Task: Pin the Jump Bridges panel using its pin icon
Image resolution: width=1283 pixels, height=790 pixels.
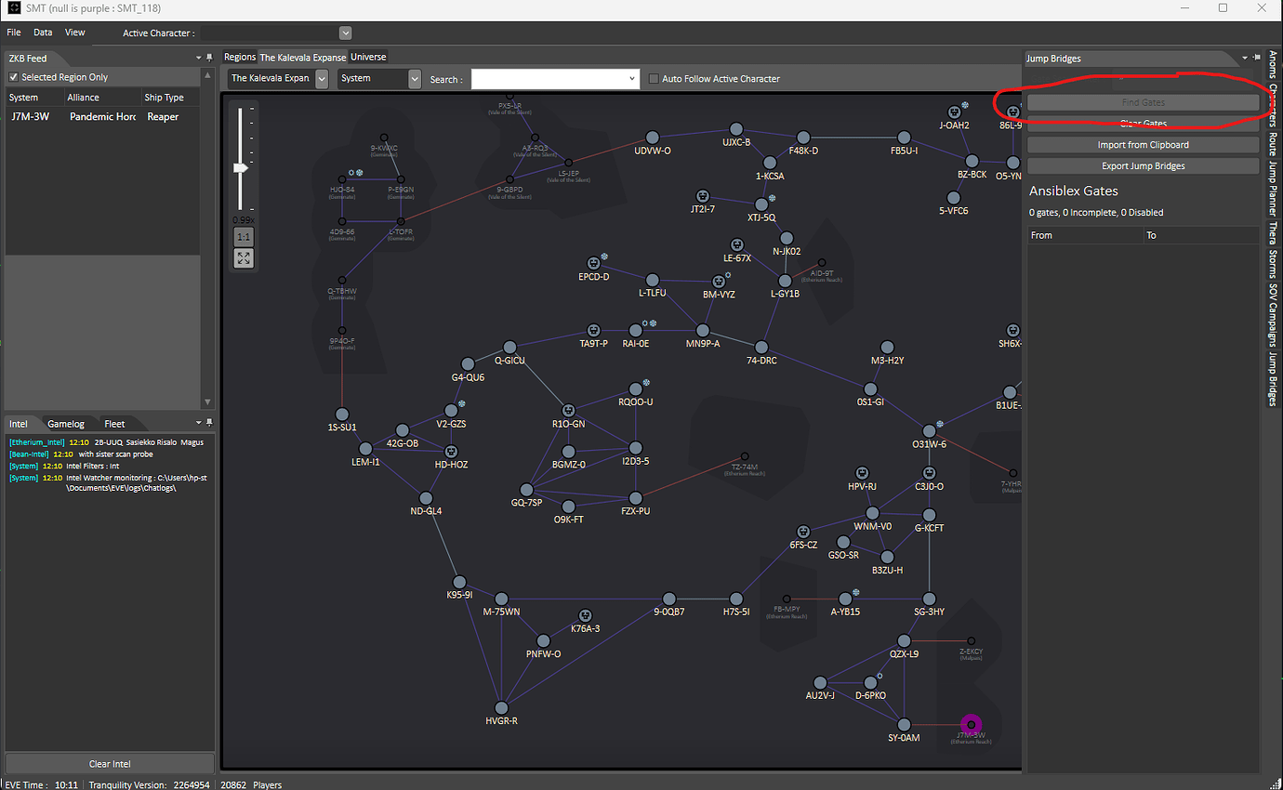Action: [x=1256, y=58]
